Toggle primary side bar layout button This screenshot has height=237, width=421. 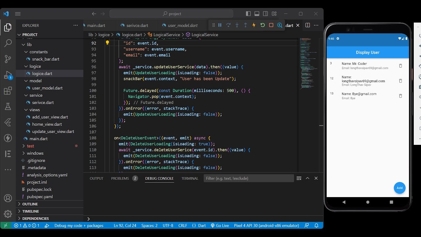[248, 14]
